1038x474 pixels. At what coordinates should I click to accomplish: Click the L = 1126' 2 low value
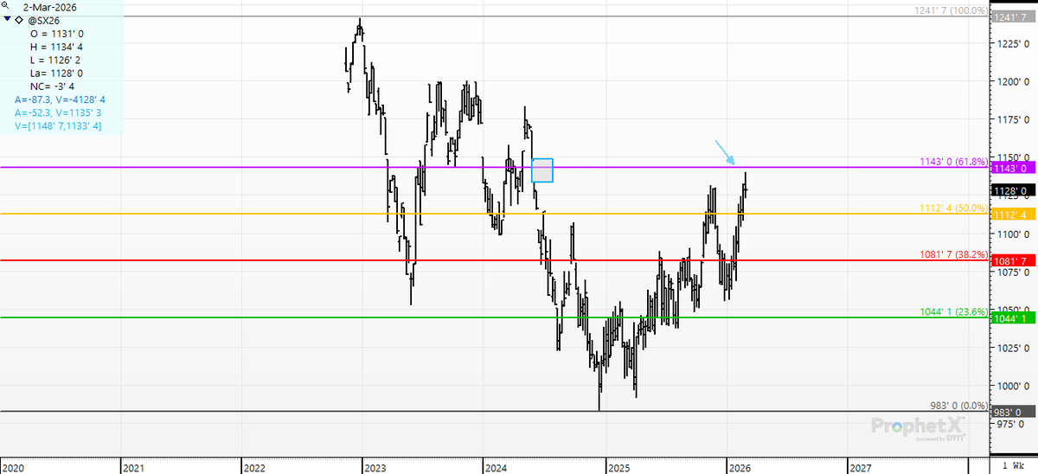click(x=57, y=60)
